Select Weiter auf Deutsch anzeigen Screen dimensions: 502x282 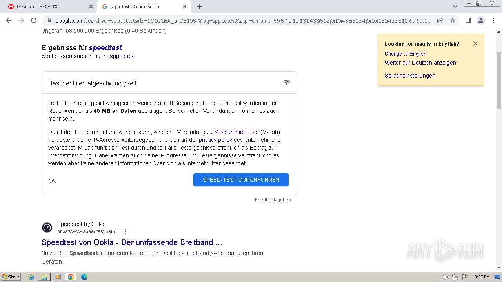pos(420,63)
